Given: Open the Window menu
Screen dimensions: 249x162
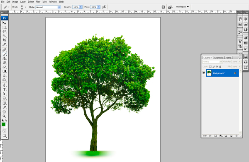Looking at the screenshot, I should tap(53, 2).
